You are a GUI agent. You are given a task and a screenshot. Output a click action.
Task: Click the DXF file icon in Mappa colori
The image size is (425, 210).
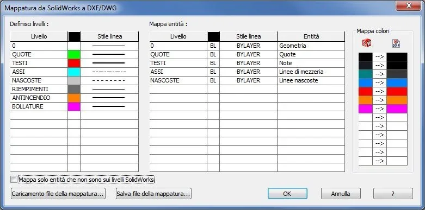click(x=396, y=43)
